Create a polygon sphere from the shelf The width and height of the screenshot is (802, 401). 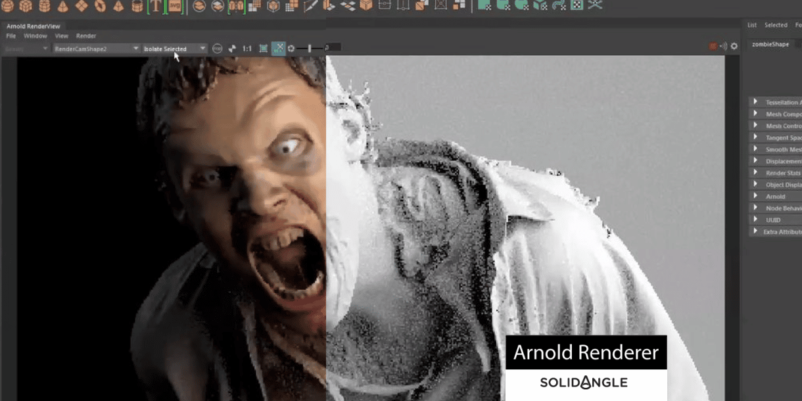pos(7,7)
